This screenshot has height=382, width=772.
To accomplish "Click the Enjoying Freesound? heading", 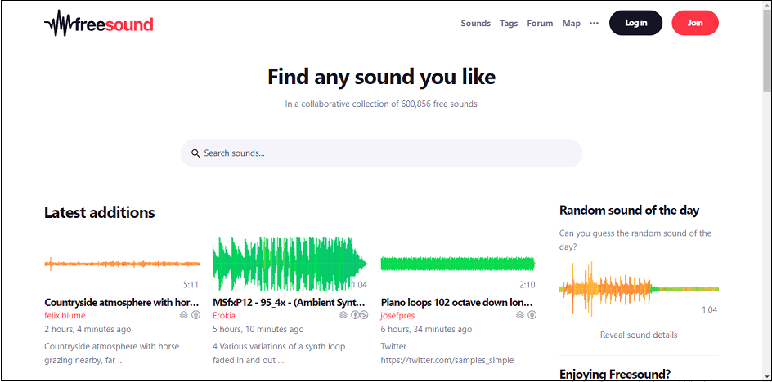I will (x=615, y=375).
